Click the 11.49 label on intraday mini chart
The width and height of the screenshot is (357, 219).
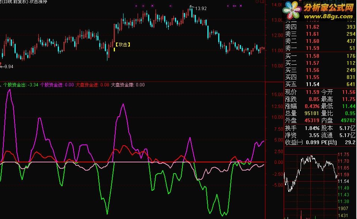343,188
